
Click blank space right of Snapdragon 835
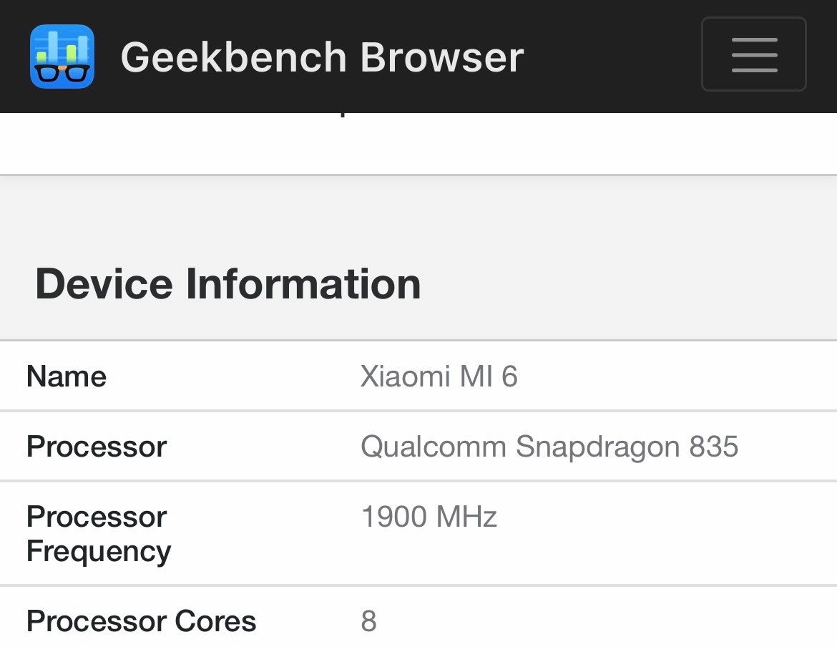tap(787, 447)
